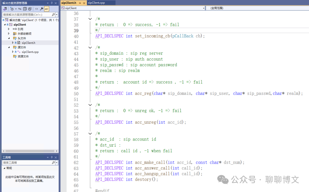Click the Solution Explorer switch views icon

5,9
